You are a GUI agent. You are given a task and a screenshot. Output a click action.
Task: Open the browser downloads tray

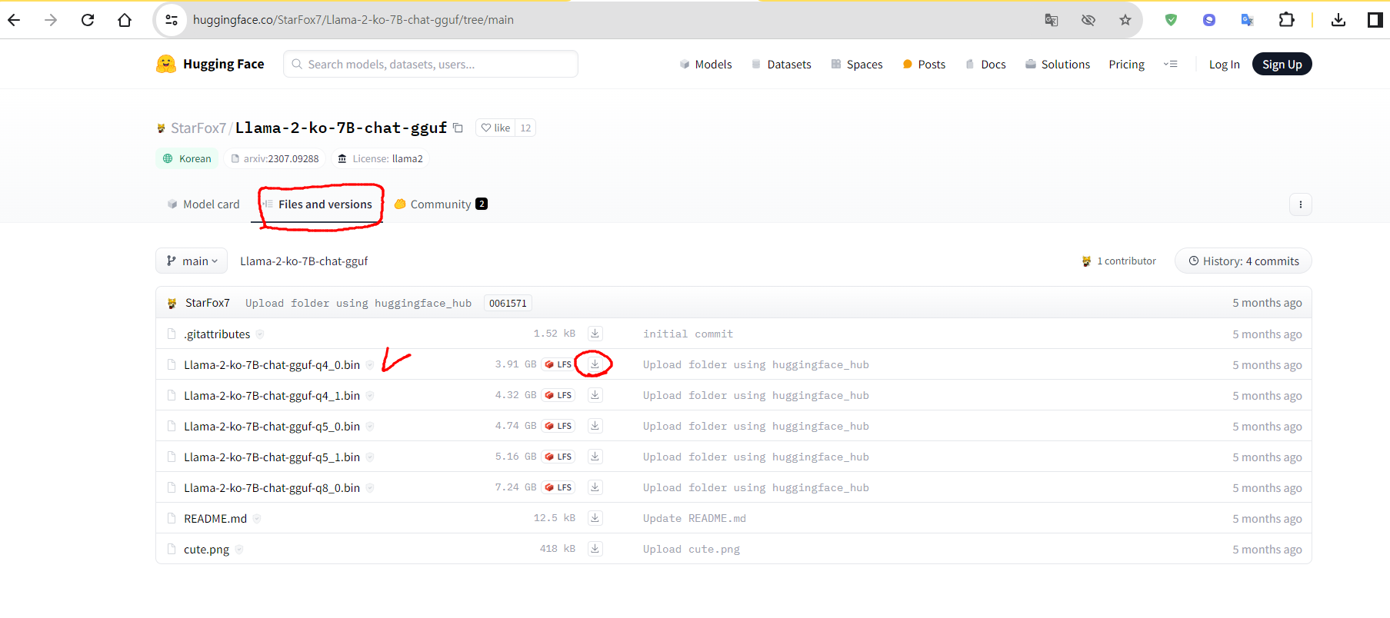[1338, 20]
